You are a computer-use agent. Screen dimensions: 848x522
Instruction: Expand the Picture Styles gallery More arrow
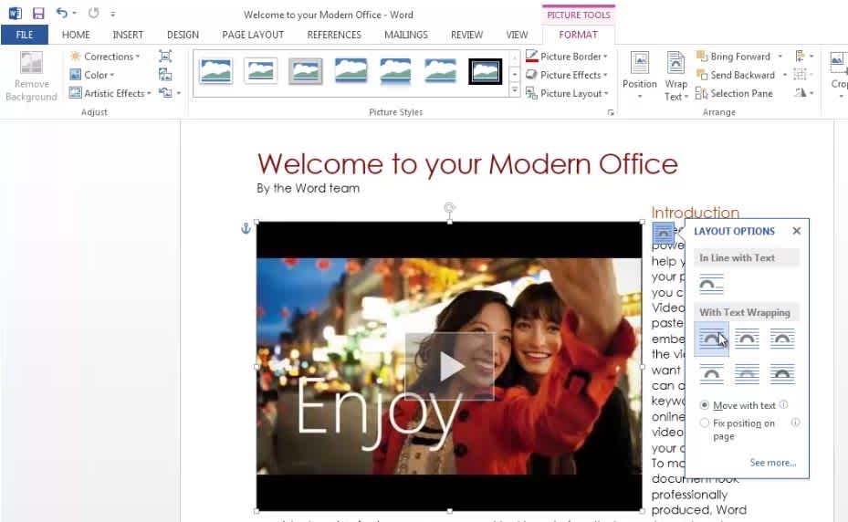(x=515, y=89)
